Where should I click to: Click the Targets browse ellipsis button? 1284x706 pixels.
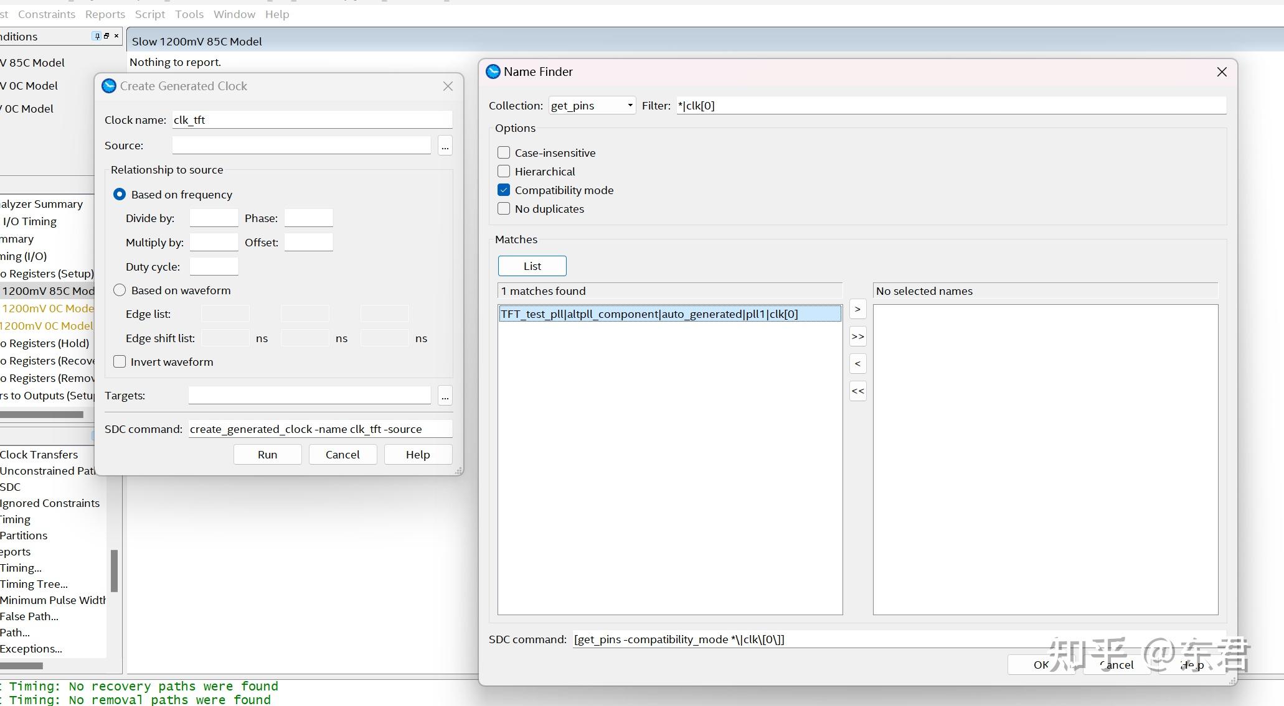(x=445, y=396)
